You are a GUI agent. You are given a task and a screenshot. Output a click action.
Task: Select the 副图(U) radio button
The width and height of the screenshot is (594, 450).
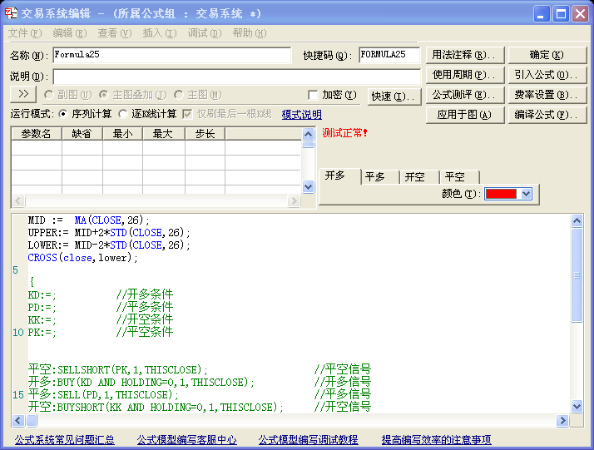pos(48,95)
